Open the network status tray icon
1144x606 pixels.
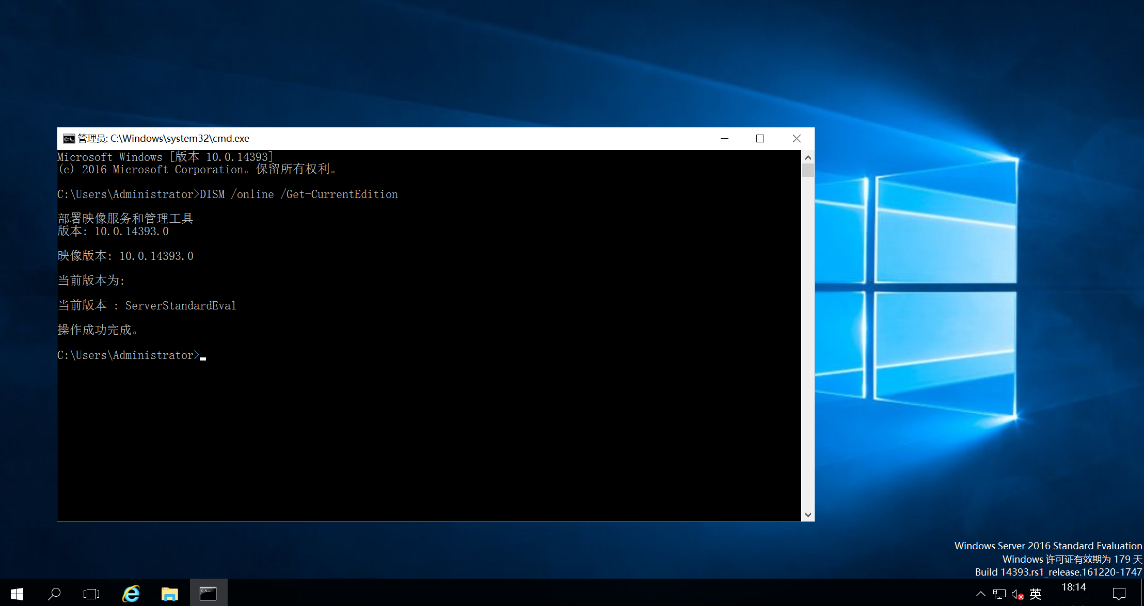pos(999,594)
